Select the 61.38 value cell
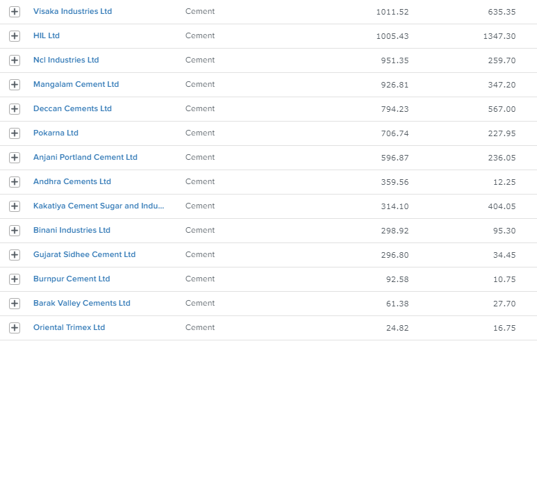537x478 pixels. (x=397, y=304)
